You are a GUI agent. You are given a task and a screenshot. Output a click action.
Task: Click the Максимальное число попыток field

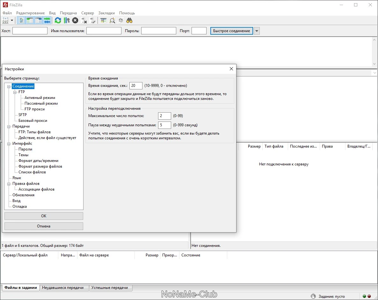click(x=165, y=116)
